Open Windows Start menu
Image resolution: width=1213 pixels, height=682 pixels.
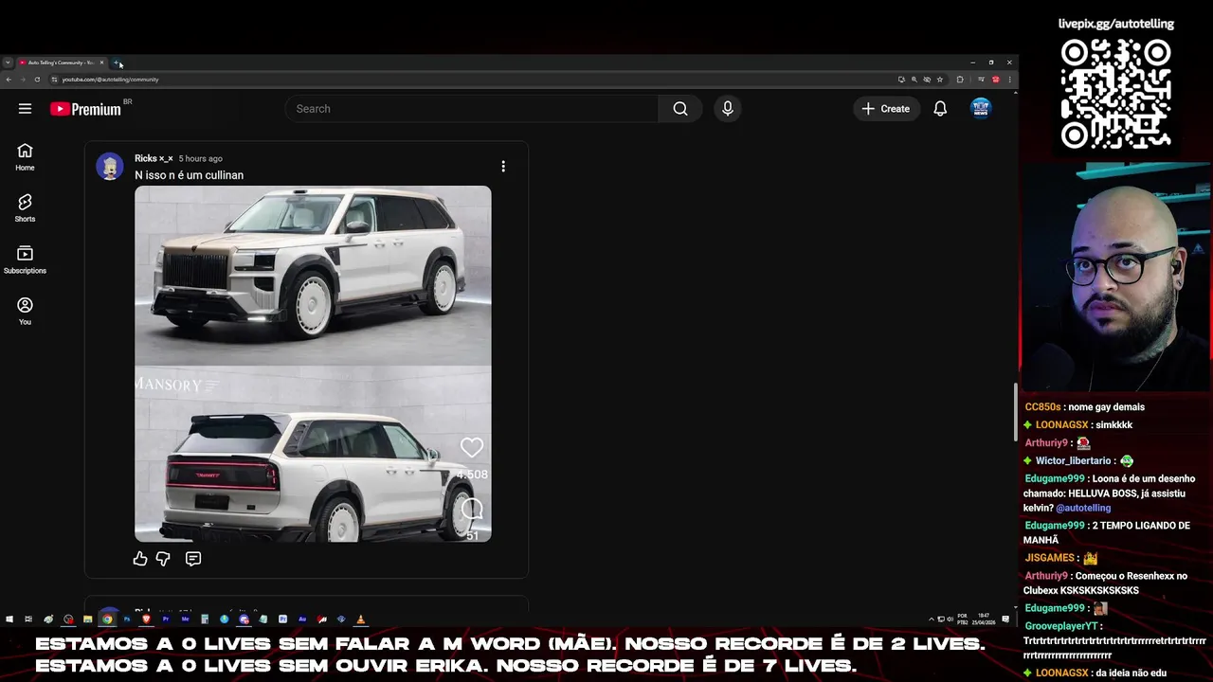9,619
